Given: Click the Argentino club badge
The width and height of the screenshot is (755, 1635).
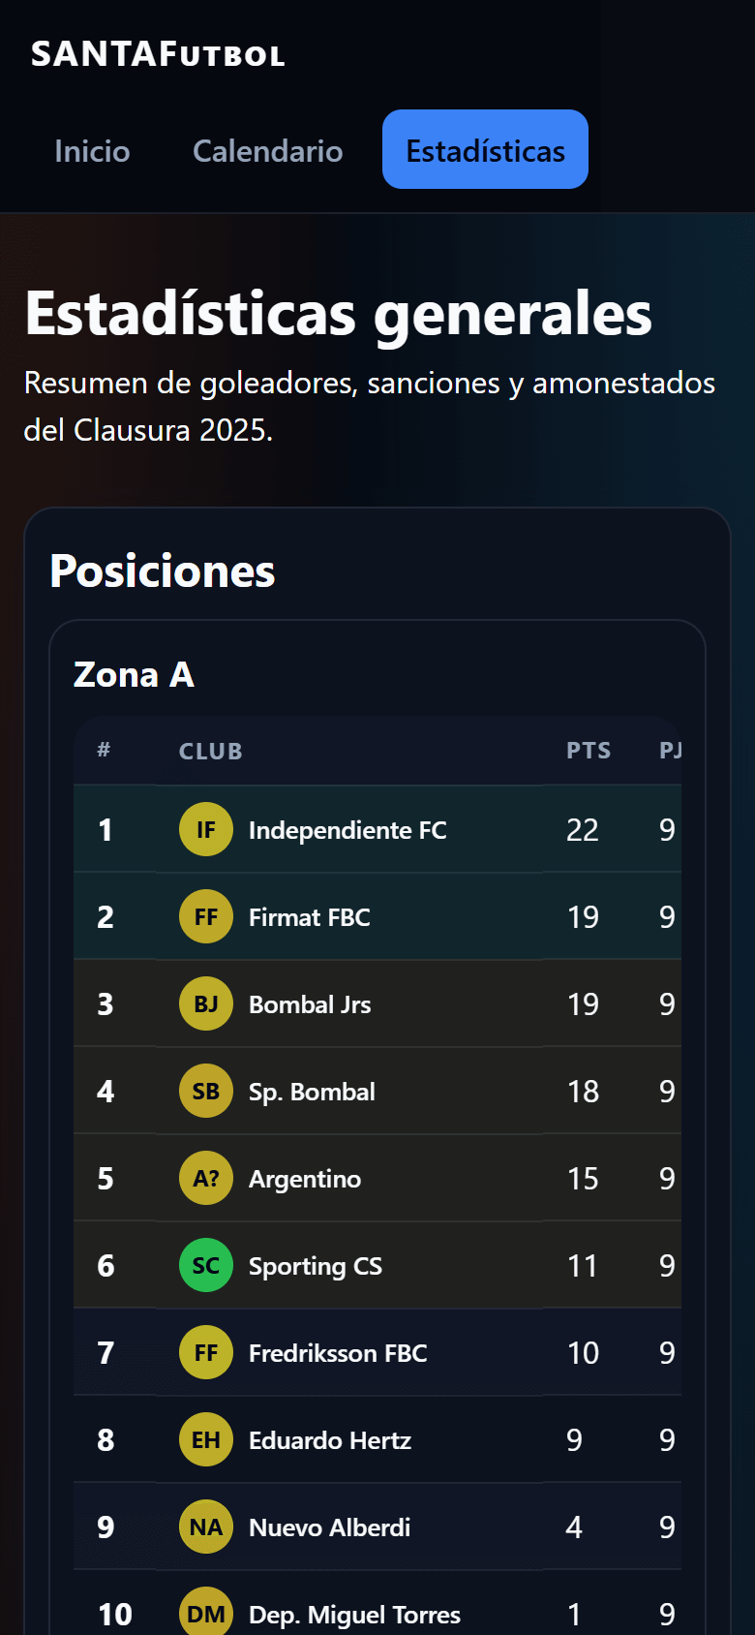Looking at the screenshot, I should pos(205,1178).
